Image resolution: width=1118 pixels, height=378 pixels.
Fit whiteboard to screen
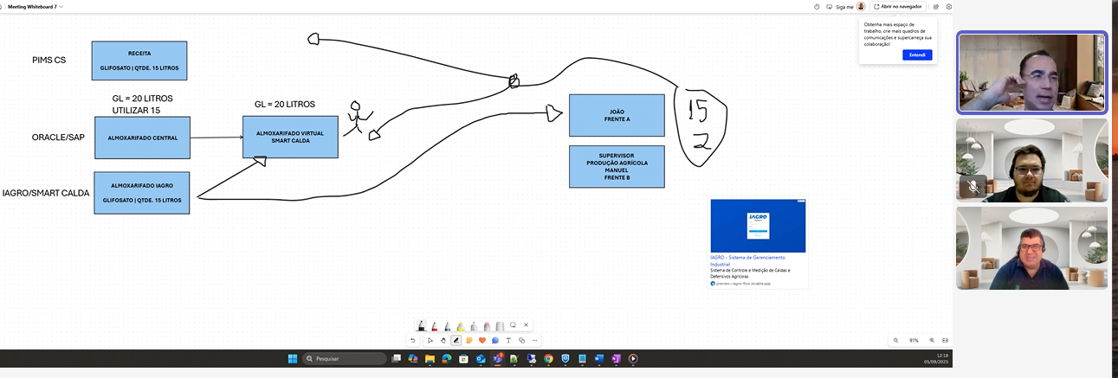tap(945, 341)
